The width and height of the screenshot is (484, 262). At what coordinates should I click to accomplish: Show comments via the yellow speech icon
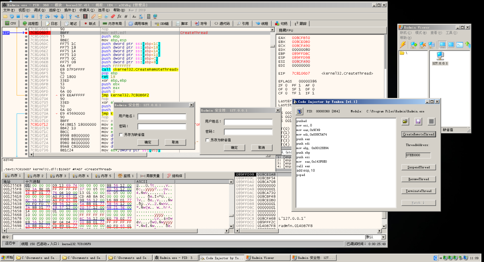pyautogui.click(x=100, y=16)
